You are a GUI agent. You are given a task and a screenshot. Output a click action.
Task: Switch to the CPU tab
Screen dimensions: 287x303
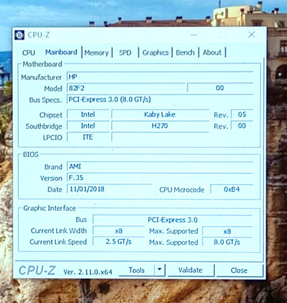click(x=29, y=53)
